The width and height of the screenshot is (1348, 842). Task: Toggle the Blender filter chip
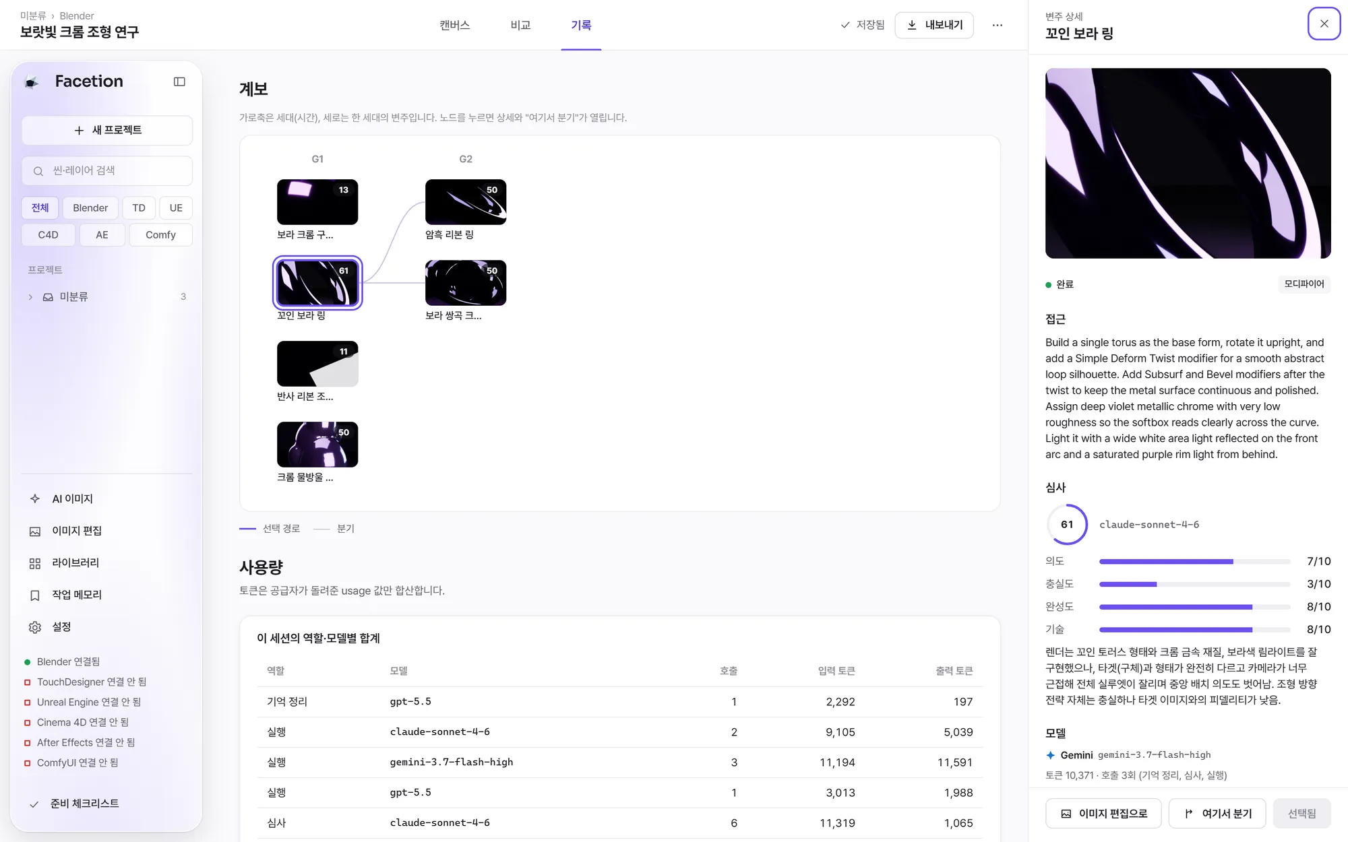pyautogui.click(x=90, y=207)
